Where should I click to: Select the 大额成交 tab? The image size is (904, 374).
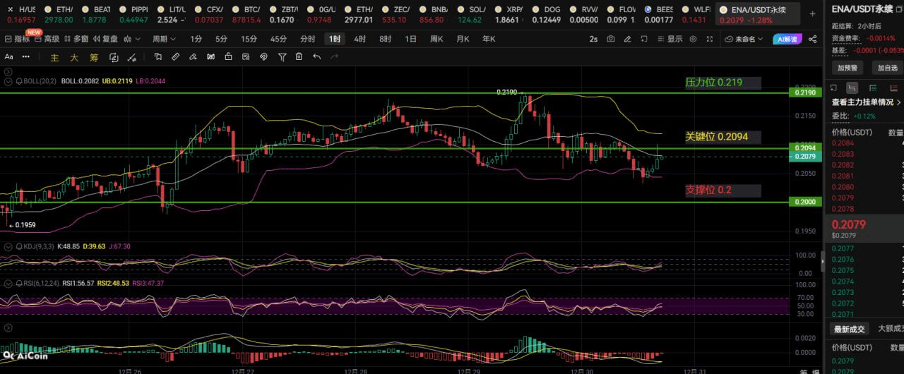[888, 328]
